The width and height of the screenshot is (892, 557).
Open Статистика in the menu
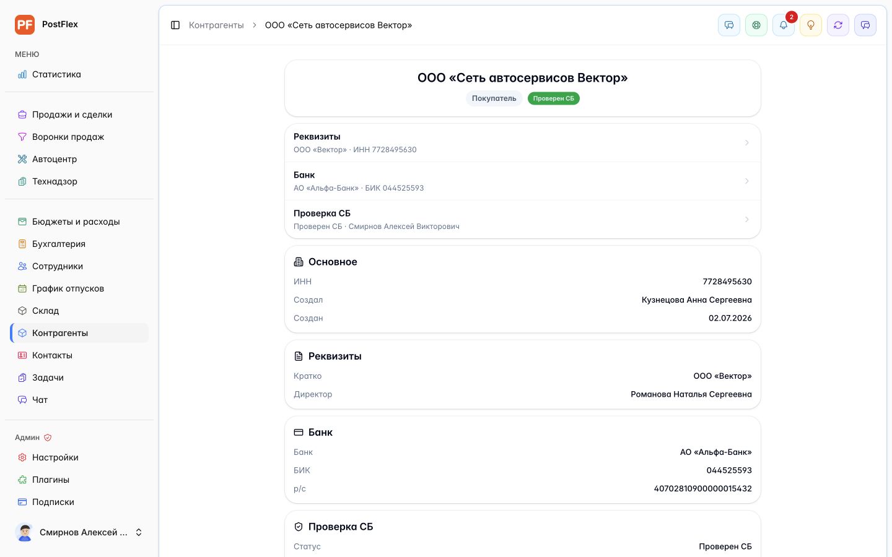[79, 74]
